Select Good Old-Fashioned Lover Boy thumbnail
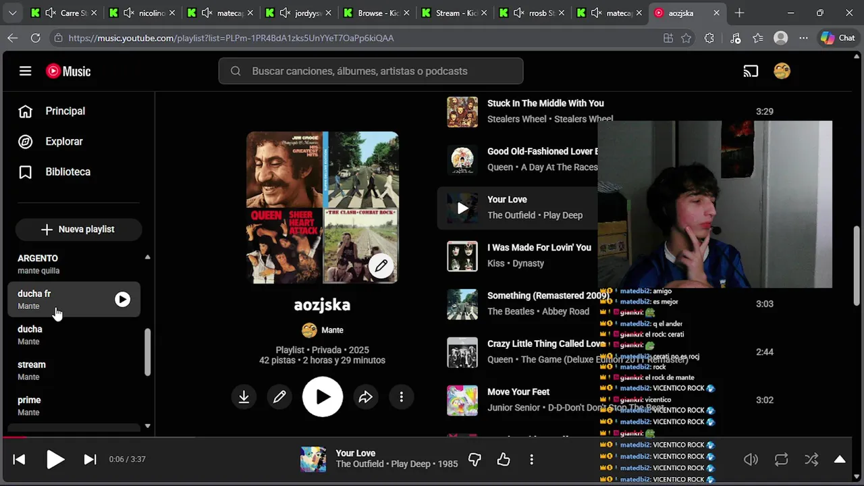Image resolution: width=864 pixels, height=486 pixels. (x=462, y=160)
